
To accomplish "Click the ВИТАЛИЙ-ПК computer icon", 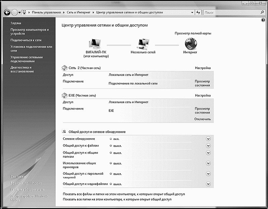I will (x=96, y=44).
